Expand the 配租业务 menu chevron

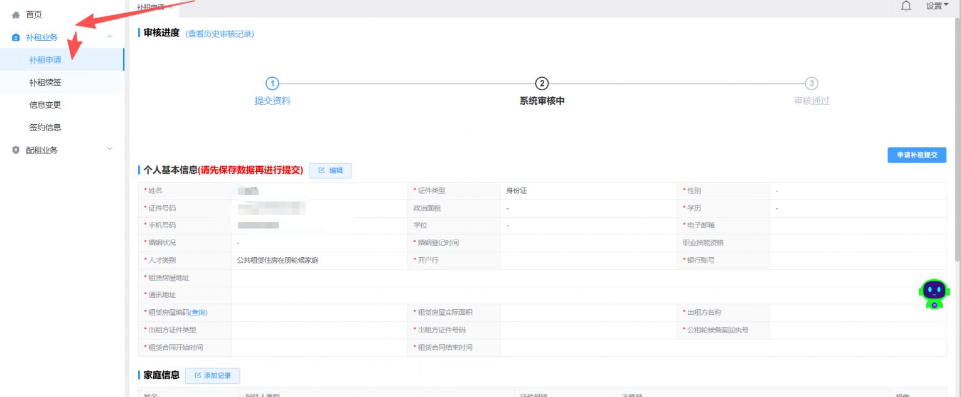(110, 149)
